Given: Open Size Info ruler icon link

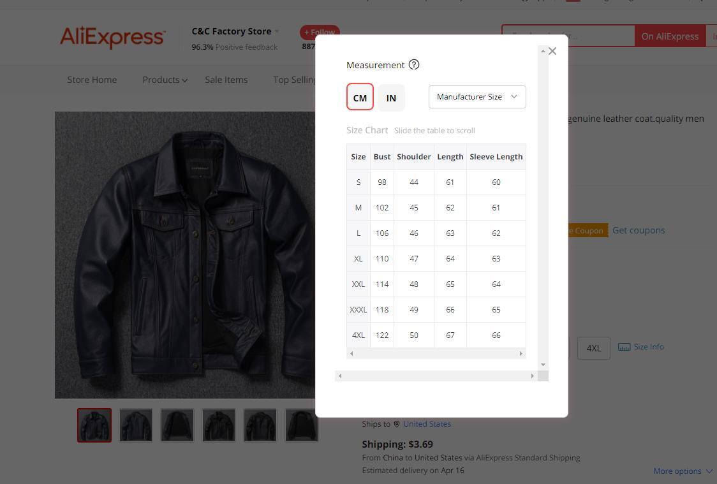Looking at the screenshot, I should (x=641, y=347).
